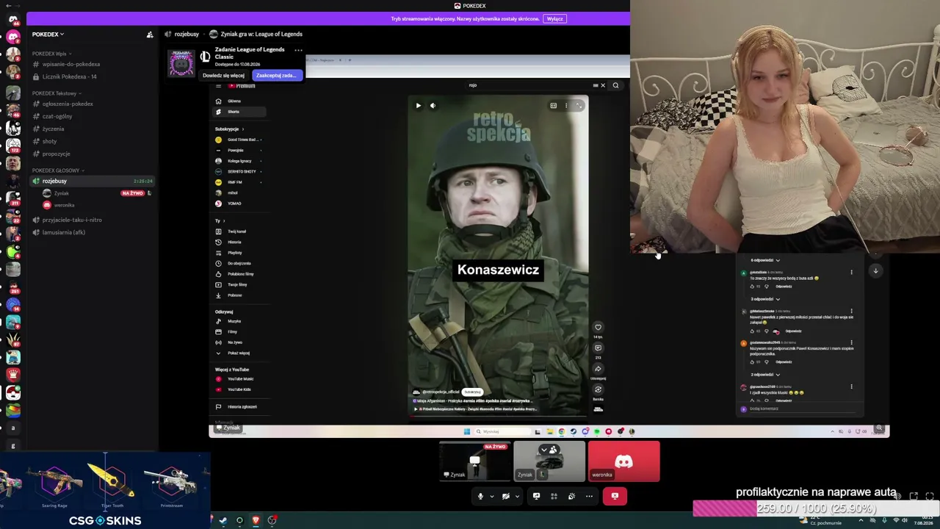The image size is (940, 529).
Task: Expand the Ty section in YouTube sidebar
Action: 219,221
